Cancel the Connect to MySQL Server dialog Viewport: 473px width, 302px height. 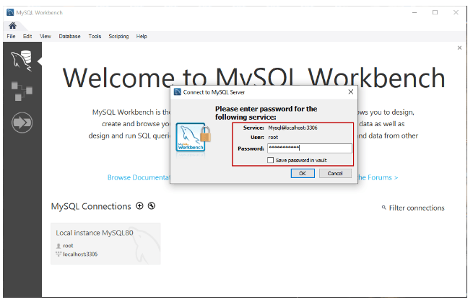click(335, 174)
